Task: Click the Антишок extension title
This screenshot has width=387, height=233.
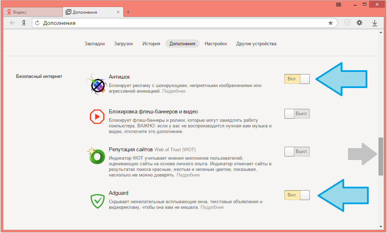Action: tap(119, 77)
